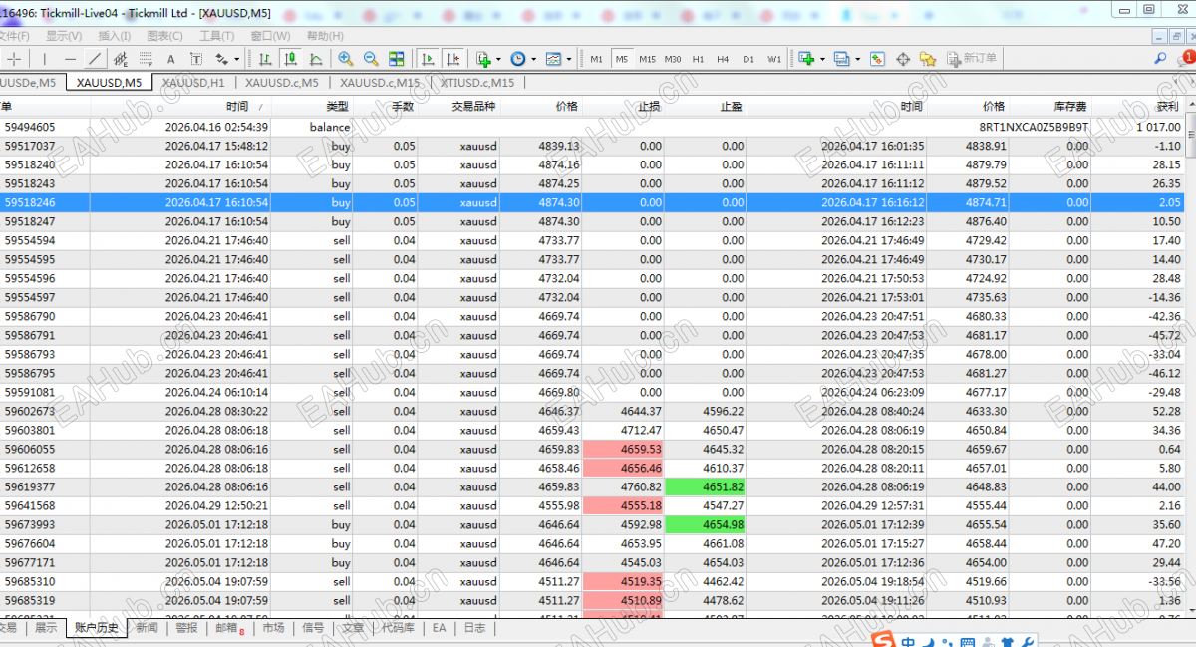Open chat notifications with red badge

click(x=1186, y=59)
